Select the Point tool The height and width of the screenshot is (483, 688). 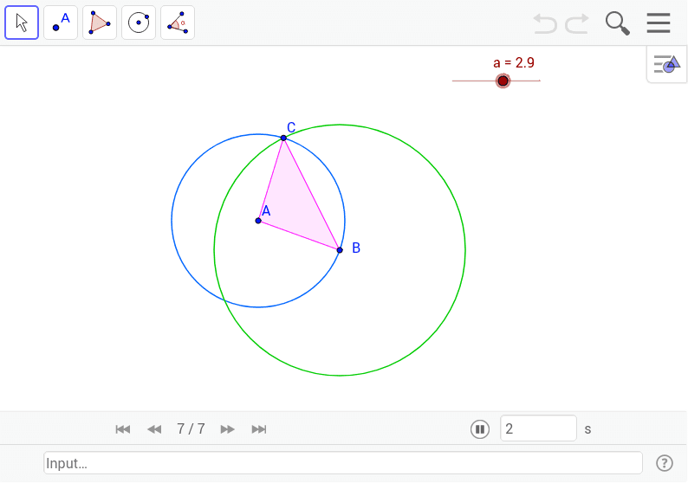click(61, 23)
